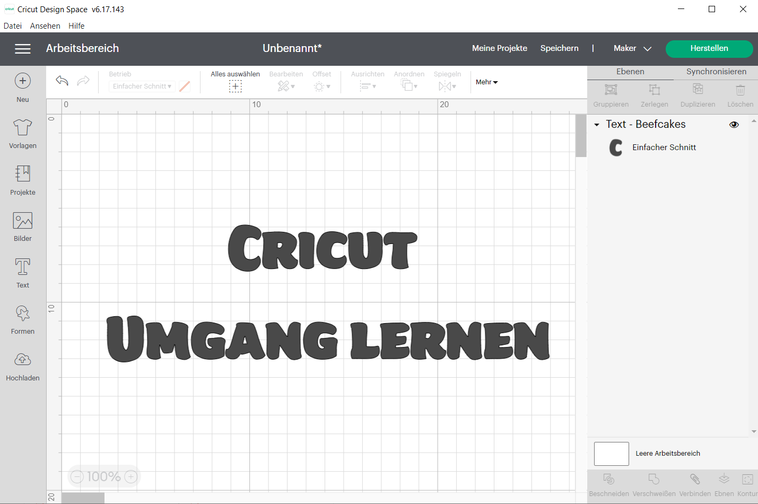Collapse the Text - Beefcakes layer
Screen dimensions: 758x504
point(597,125)
